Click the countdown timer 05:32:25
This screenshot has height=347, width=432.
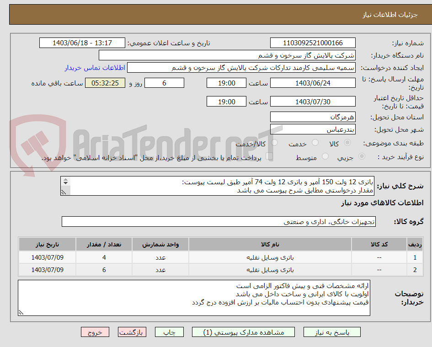click(x=105, y=83)
